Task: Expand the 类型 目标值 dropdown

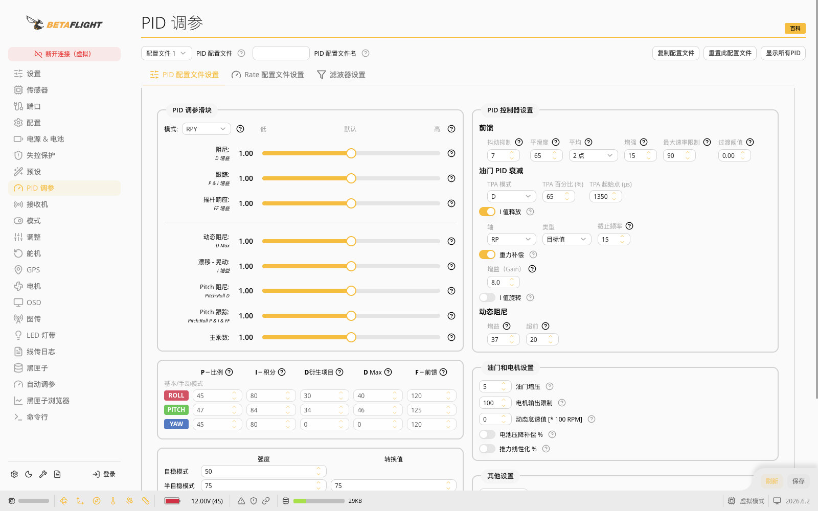Action: click(x=566, y=239)
